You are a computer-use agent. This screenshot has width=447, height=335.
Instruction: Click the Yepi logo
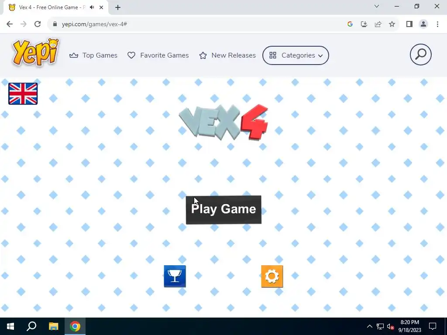(36, 53)
